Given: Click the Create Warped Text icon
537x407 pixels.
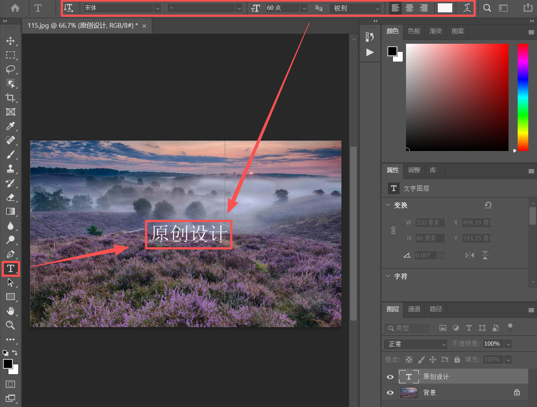Looking at the screenshot, I should point(467,8).
